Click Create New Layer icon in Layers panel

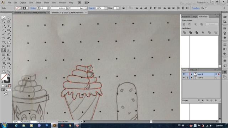click(212, 100)
